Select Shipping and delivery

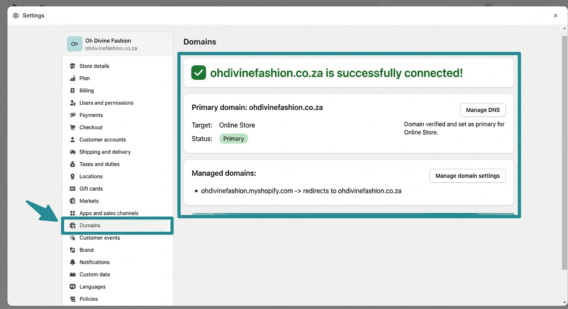pos(118,152)
